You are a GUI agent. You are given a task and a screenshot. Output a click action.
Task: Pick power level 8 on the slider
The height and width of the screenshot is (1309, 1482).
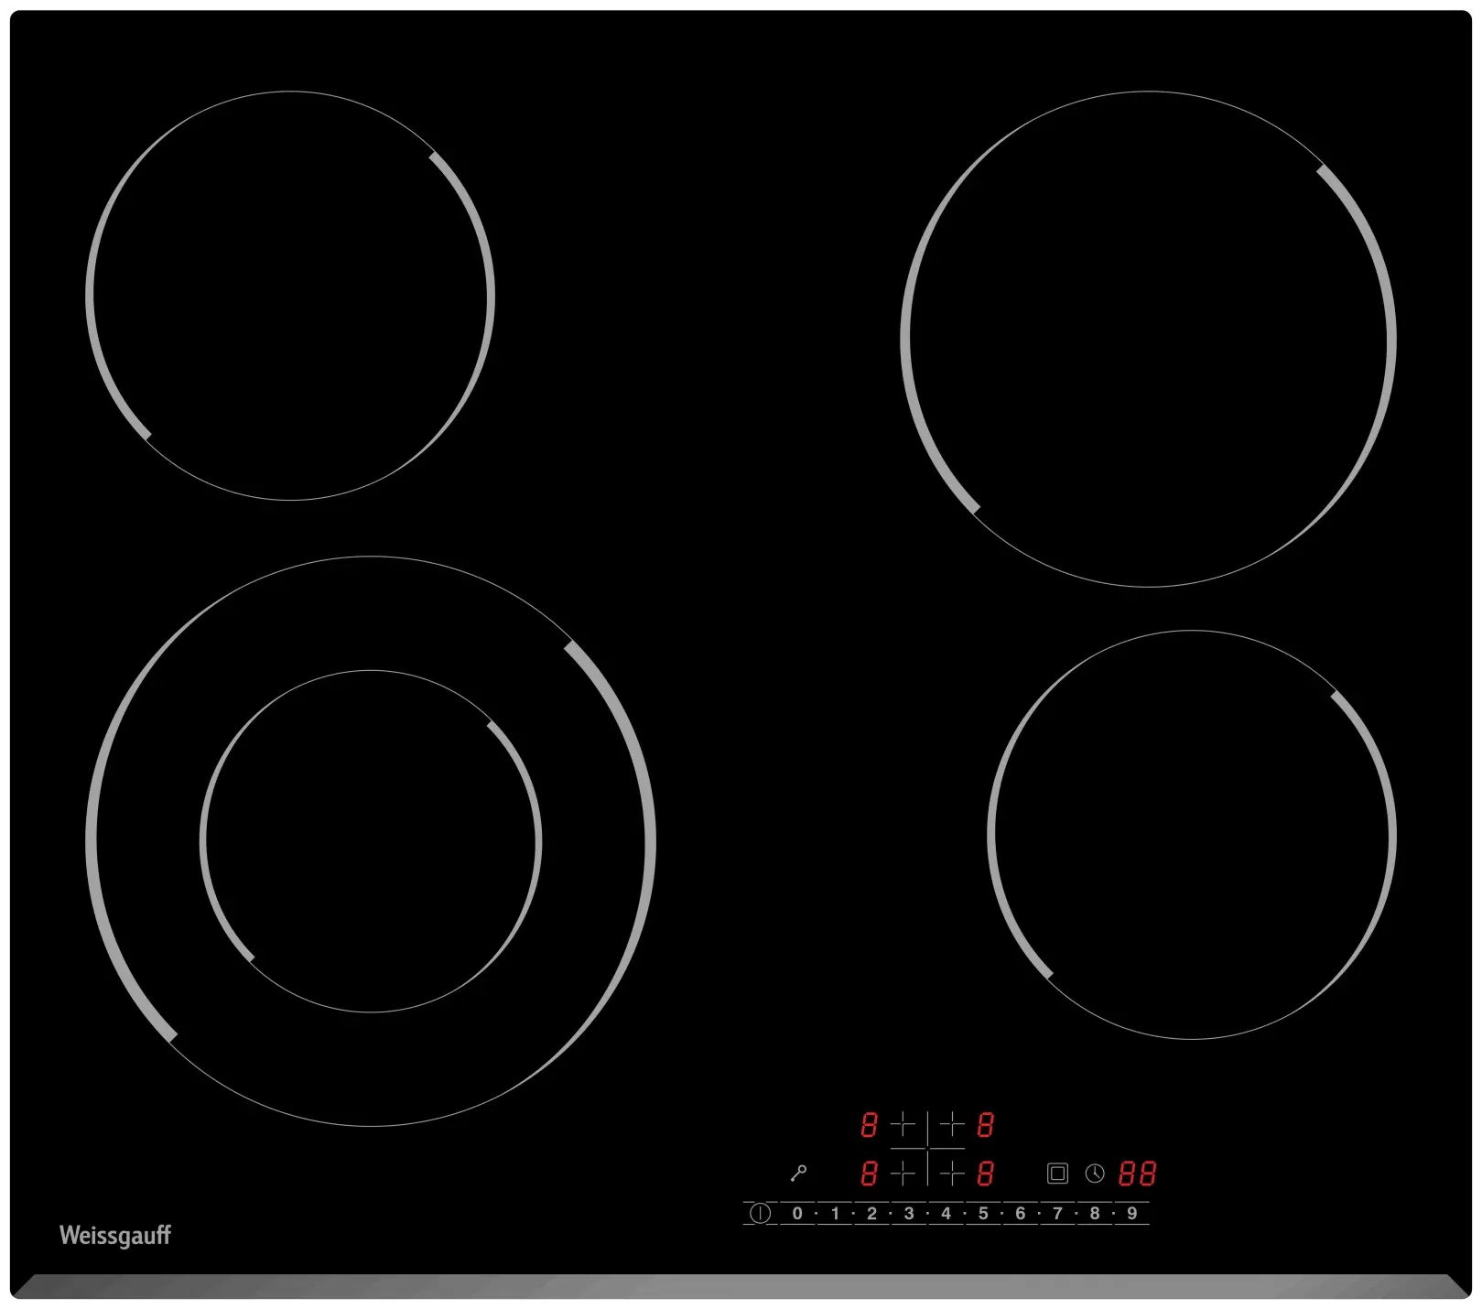pos(1095,1213)
